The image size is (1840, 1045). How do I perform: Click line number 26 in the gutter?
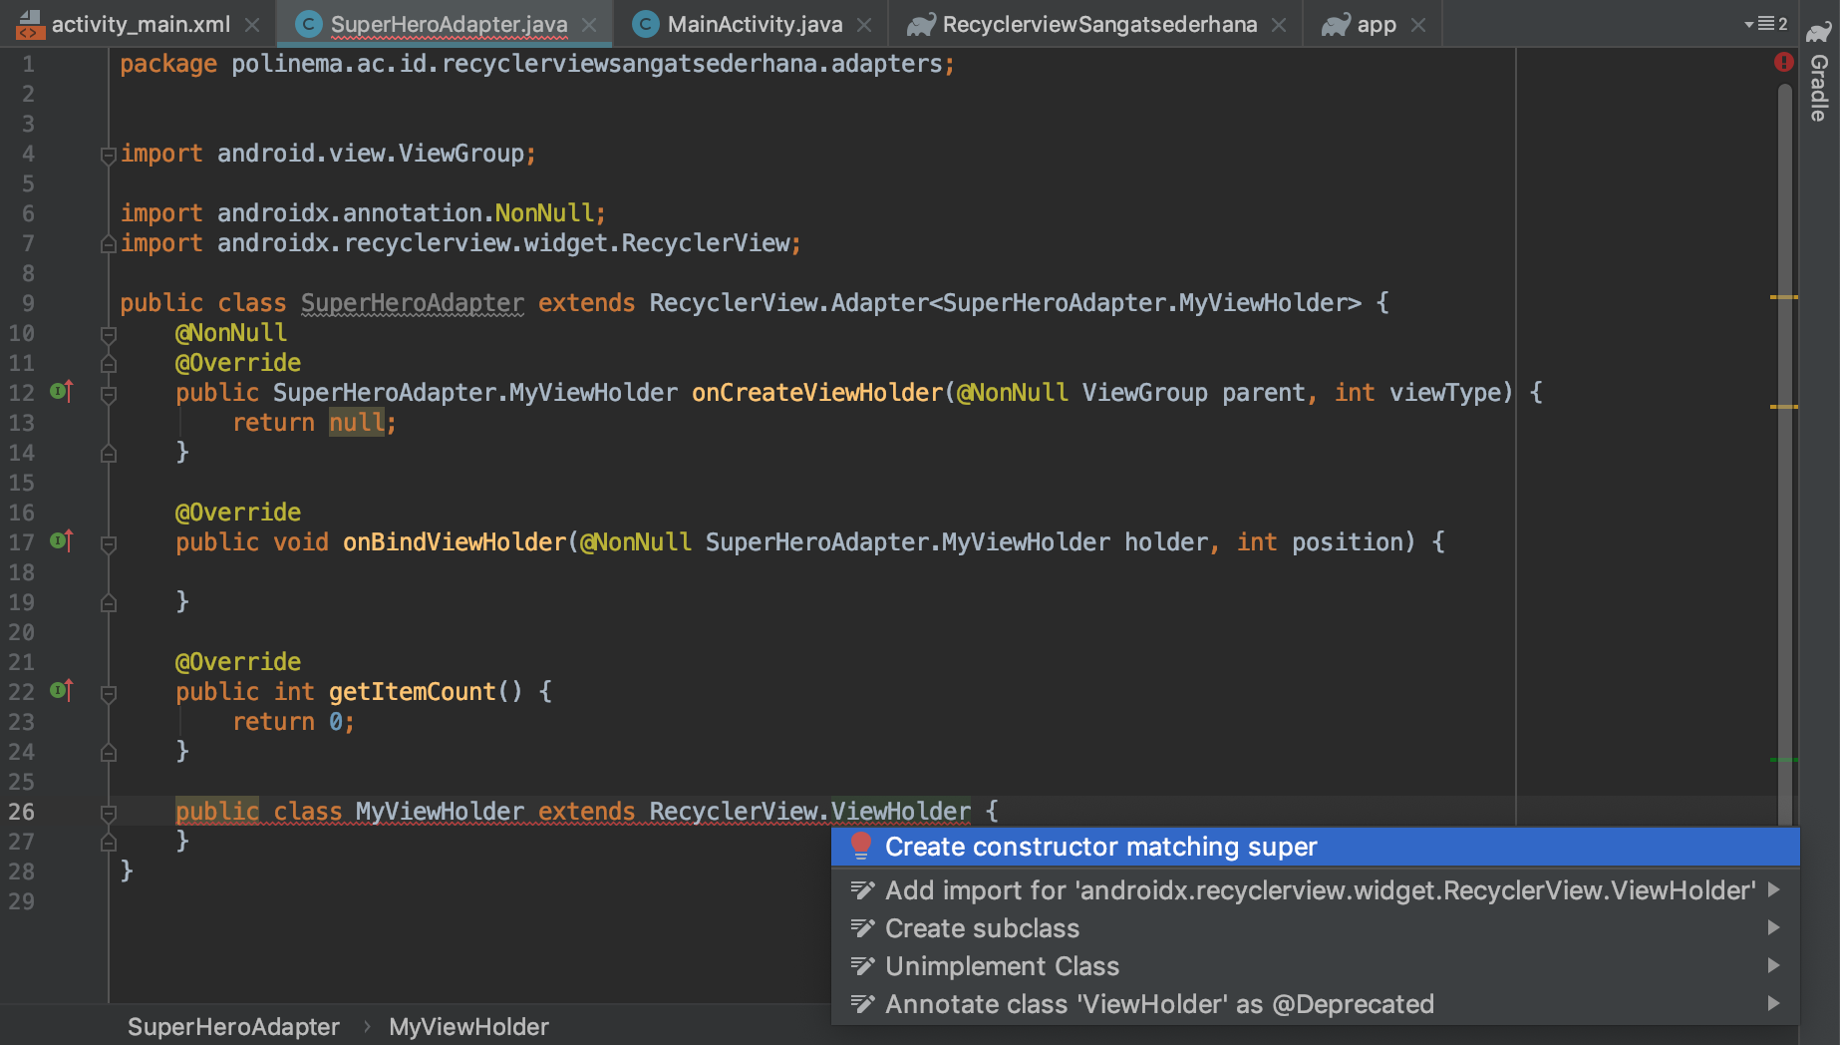(22, 812)
